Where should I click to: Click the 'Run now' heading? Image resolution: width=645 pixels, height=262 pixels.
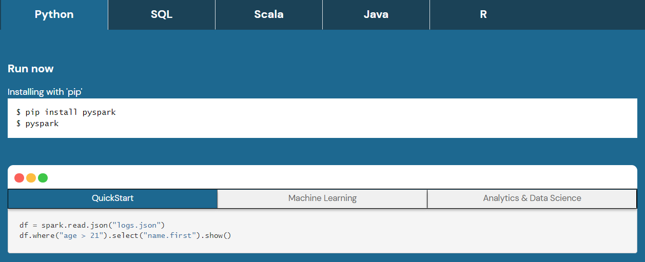(x=31, y=69)
